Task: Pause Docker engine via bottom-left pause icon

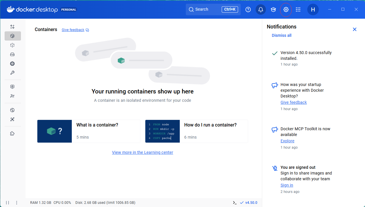Action: pos(7,203)
